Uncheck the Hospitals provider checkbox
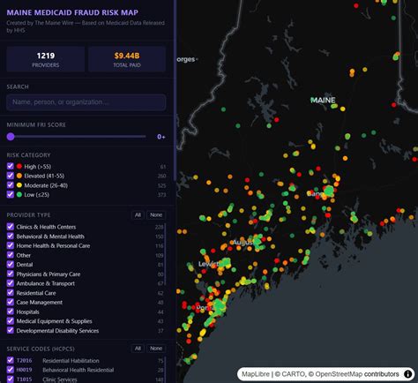Image resolution: width=418 pixels, height=383 pixels. [11, 312]
